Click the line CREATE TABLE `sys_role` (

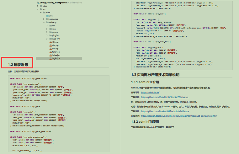[23, 112]
